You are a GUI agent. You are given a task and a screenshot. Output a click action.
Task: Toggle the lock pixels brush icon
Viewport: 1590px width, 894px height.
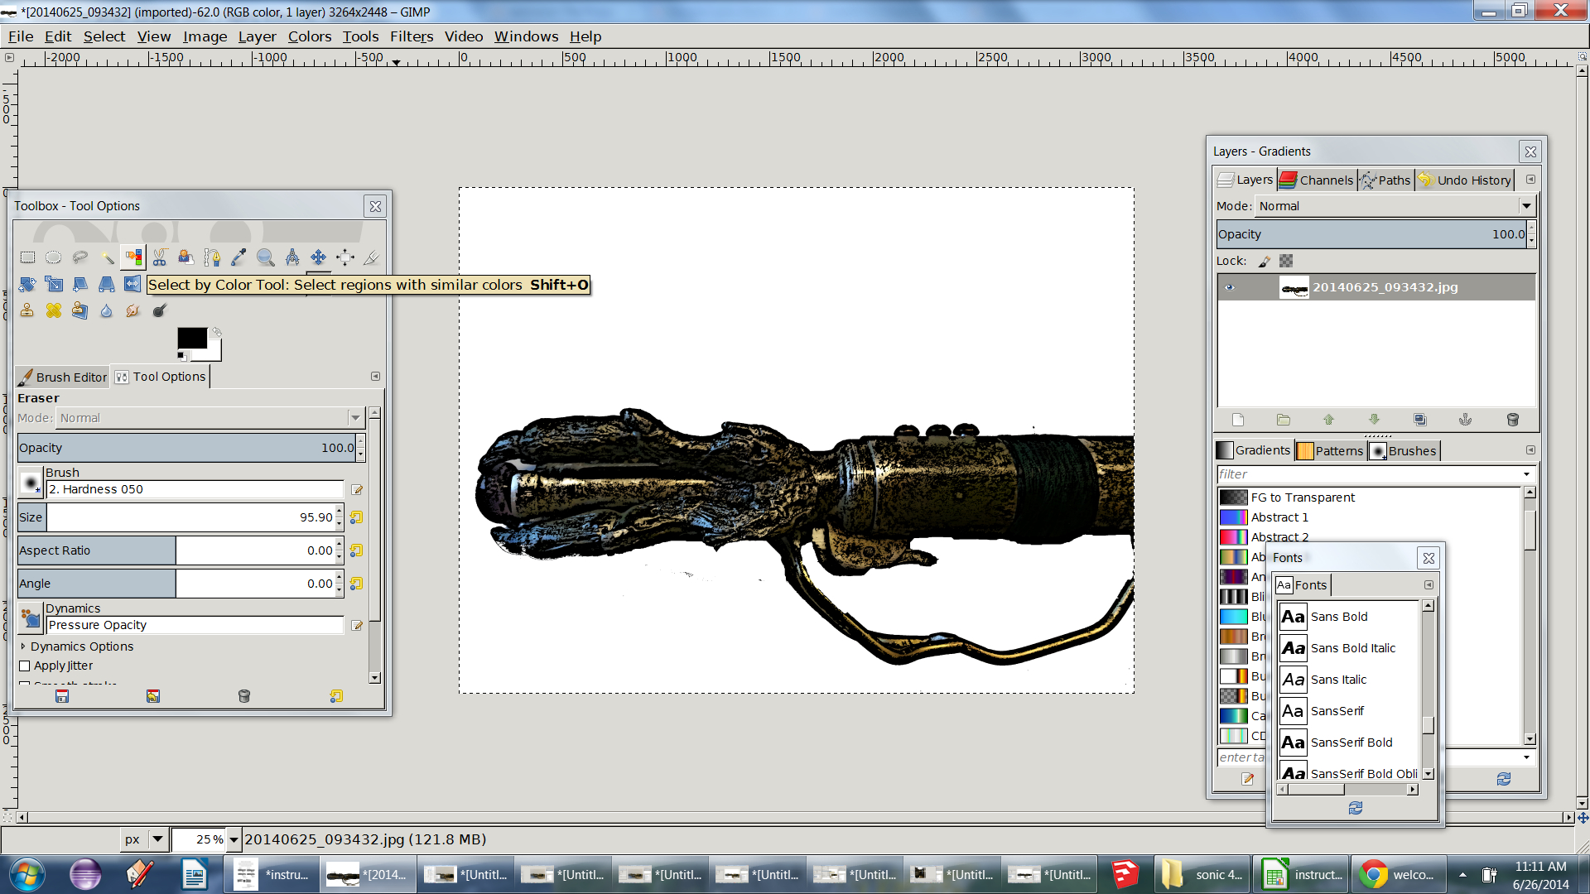click(1264, 261)
